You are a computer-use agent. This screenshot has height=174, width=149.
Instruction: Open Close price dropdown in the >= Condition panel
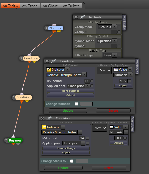tap(78, 86)
